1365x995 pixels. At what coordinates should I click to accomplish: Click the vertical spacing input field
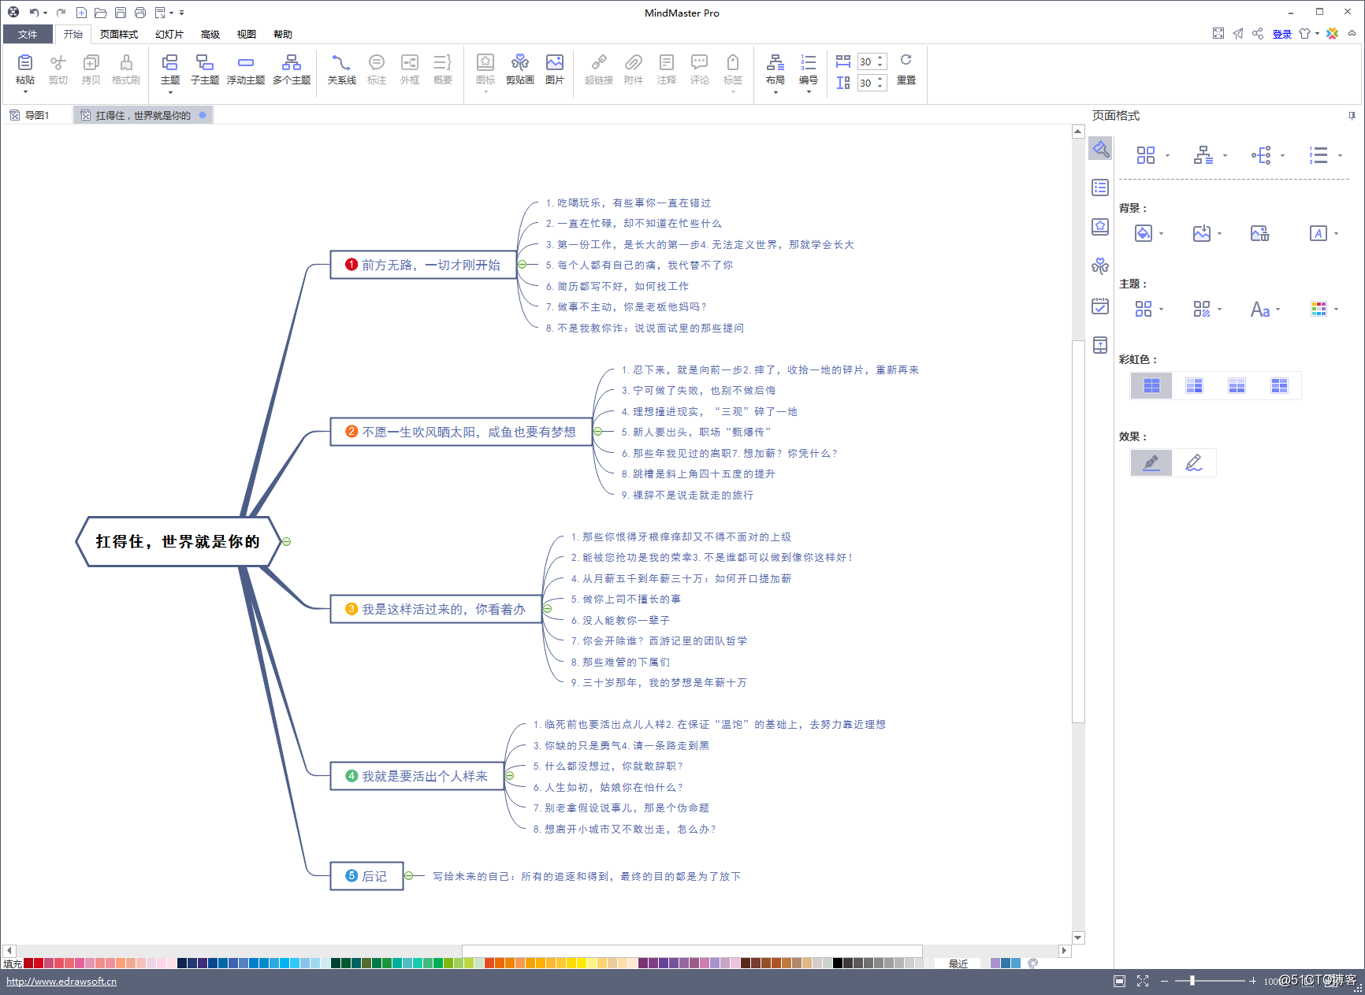(866, 83)
